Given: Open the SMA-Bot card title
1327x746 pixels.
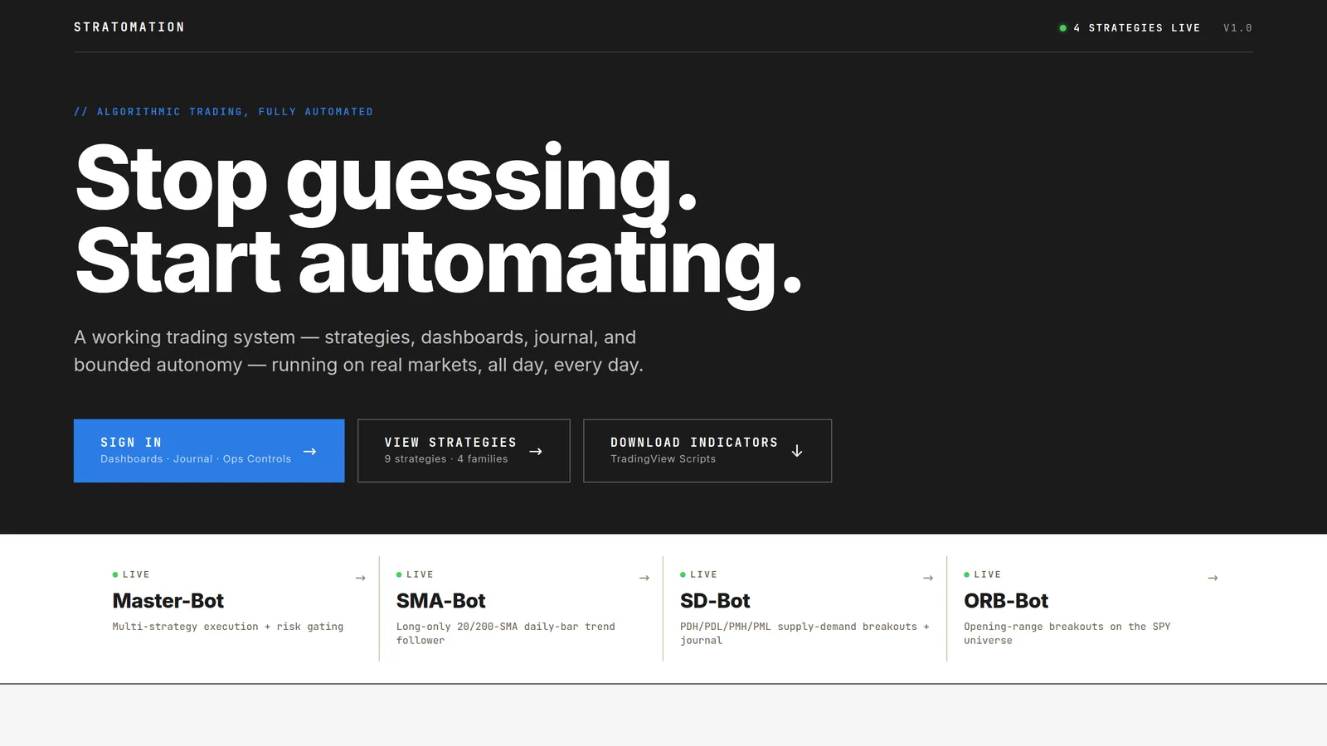Looking at the screenshot, I should point(440,601).
